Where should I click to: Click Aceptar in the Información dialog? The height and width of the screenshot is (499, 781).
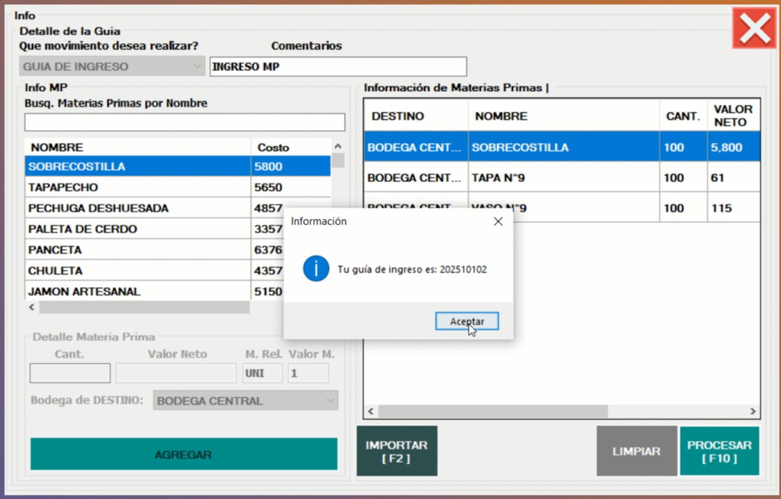click(467, 321)
